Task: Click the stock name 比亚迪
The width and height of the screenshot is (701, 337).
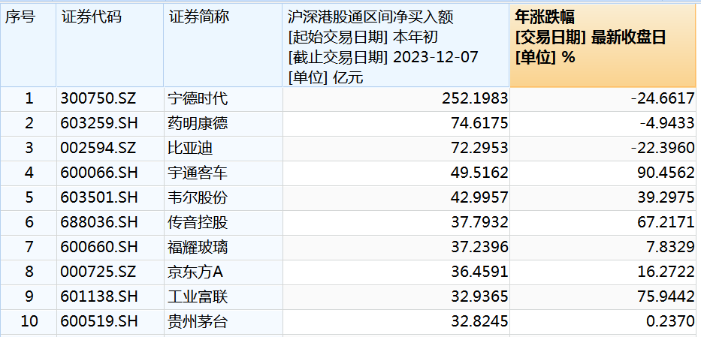Action: click(190, 148)
